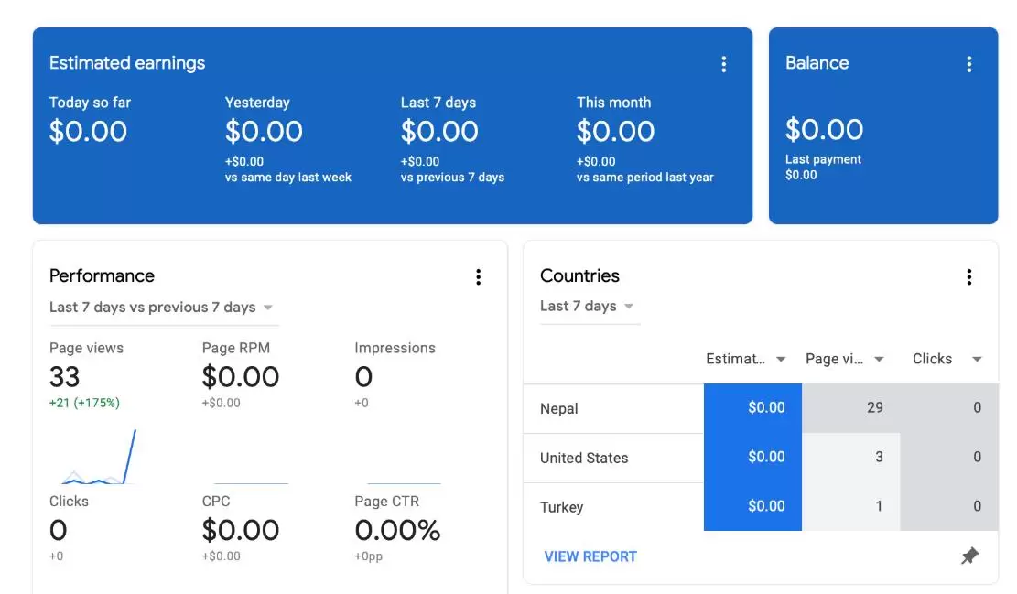Open Performance card more options menu

tap(478, 277)
